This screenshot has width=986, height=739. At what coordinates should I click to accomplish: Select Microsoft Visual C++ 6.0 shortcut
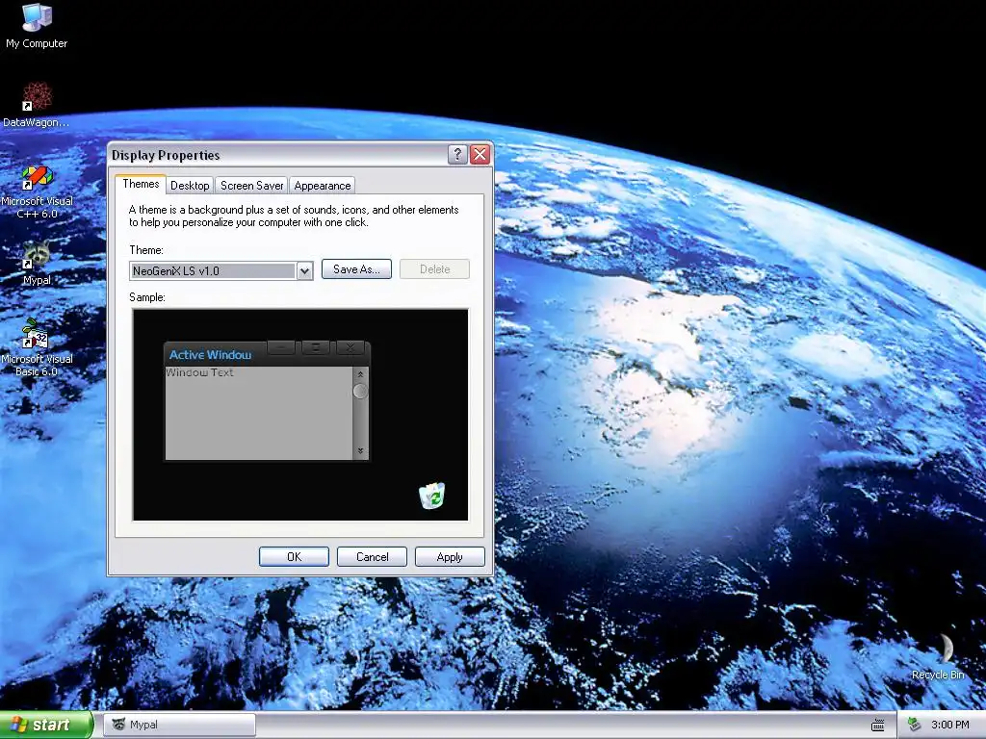tap(37, 191)
